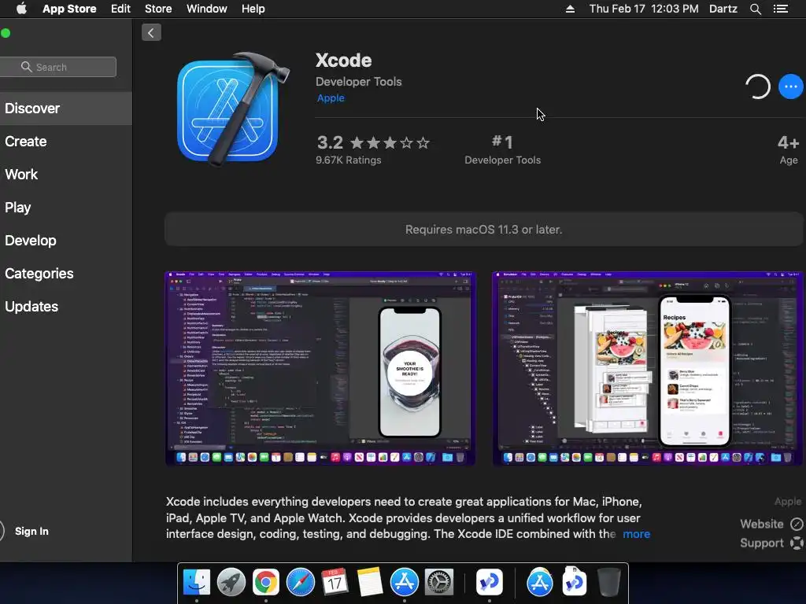Click the Search field in the sidebar
This screenshot has width=806, height=604.
tap(58, 67)
